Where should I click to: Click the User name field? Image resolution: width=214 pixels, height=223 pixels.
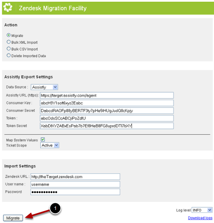75,184
